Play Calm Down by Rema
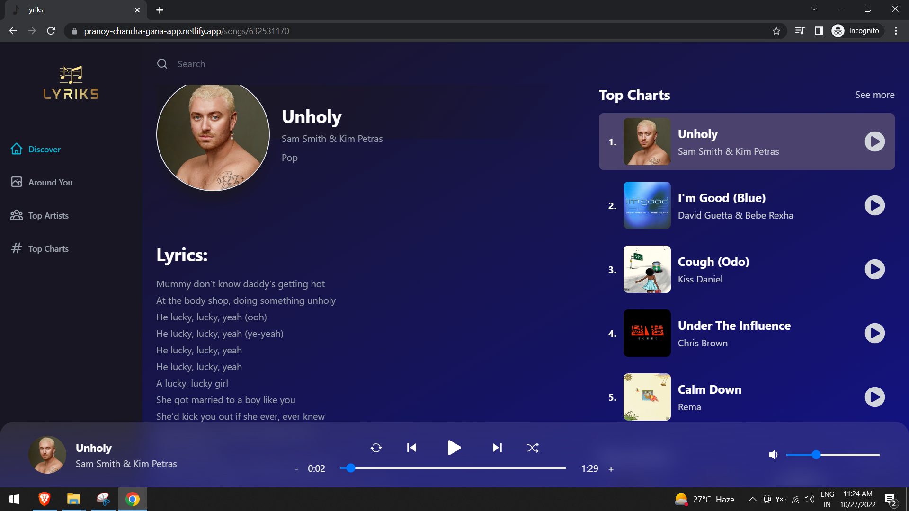The image size is (909, 511). coord(874,397)
